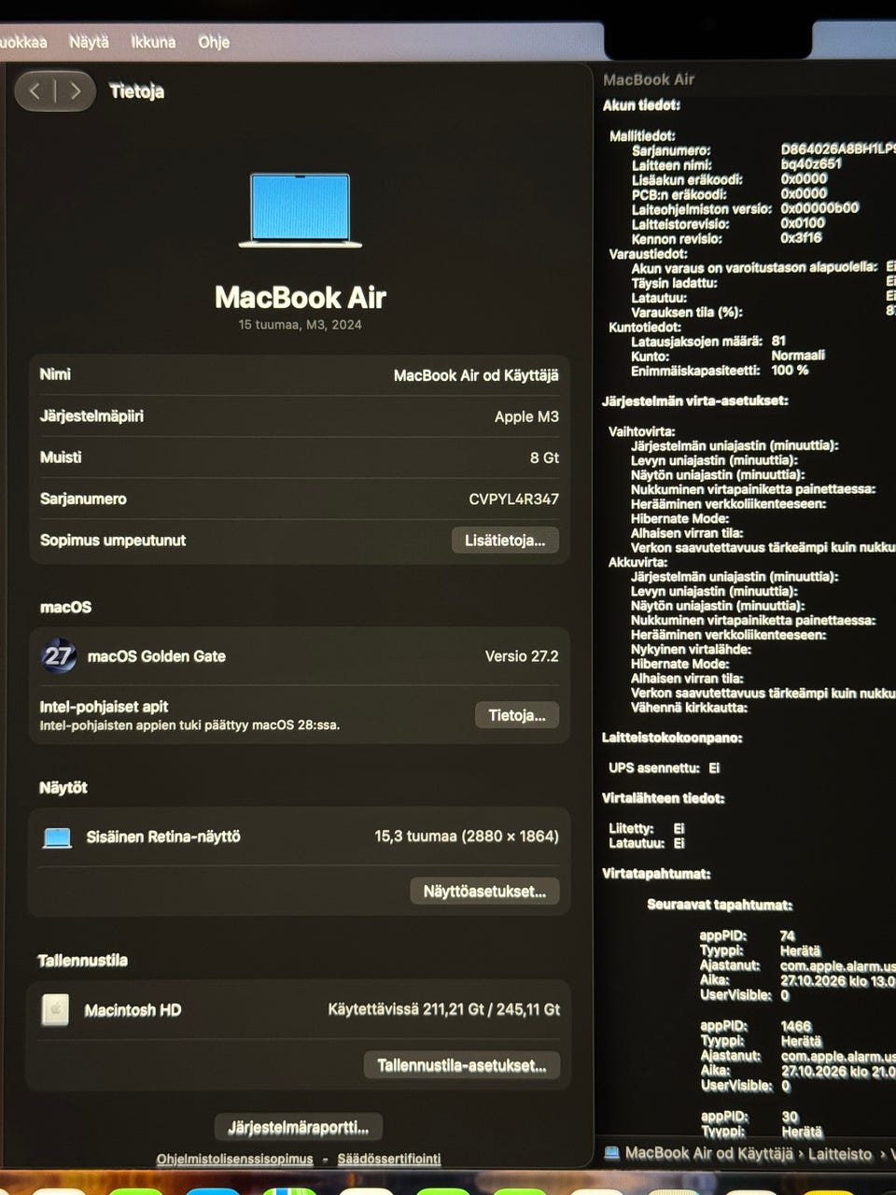Viewport: 896px width, 1195px height.
Task: Click the 15 tuumaa, M3, 2024 subtitle
Action: click(300, 325)
